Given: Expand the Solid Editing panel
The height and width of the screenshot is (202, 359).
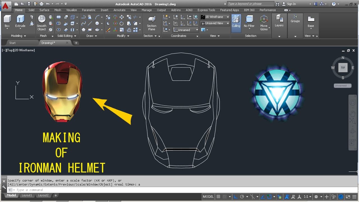Looking at the screenshot, I should pyautogui.click(x=67, y=36).
